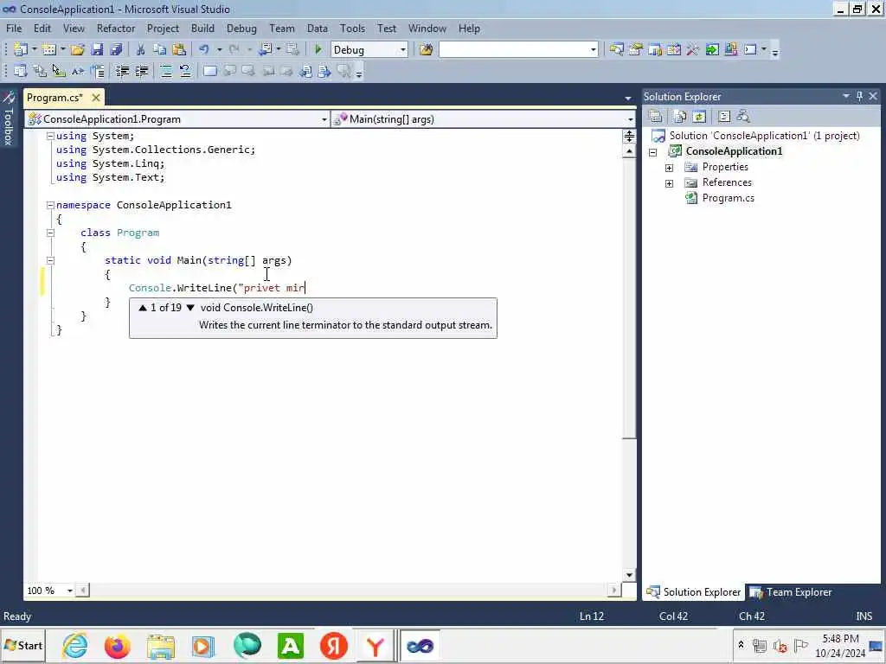Open the Build menu

pyautogui.click(x=202, y=29)
